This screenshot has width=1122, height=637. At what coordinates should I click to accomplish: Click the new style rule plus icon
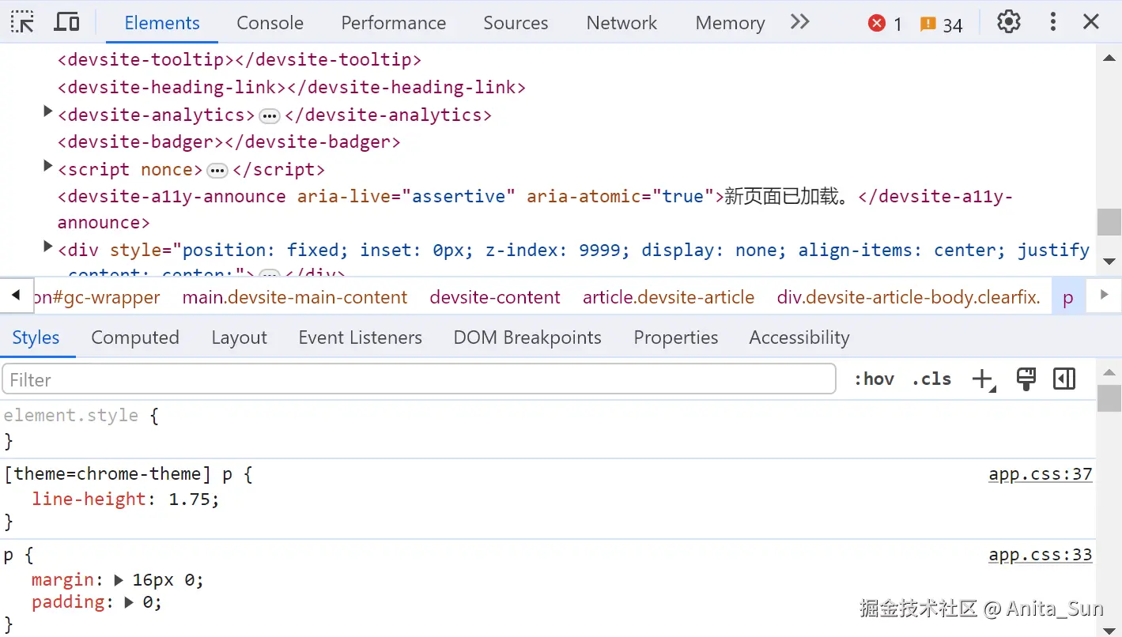tap(982, 379)
